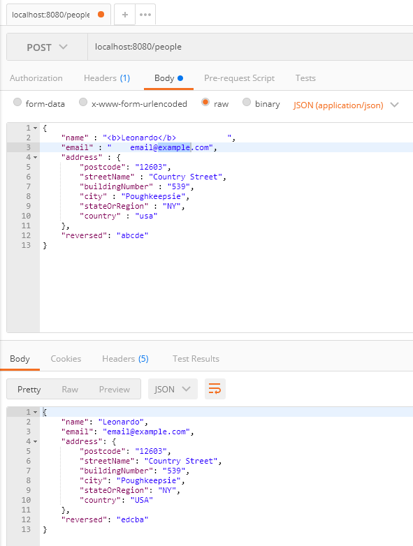Screen dimensions: 413x546
Task: Click request "Country Street" value
Action: 185,177
